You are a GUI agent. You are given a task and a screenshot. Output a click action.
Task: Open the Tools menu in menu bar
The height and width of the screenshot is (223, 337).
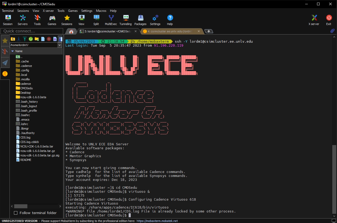pyautogui.click(x=61, y=11)
